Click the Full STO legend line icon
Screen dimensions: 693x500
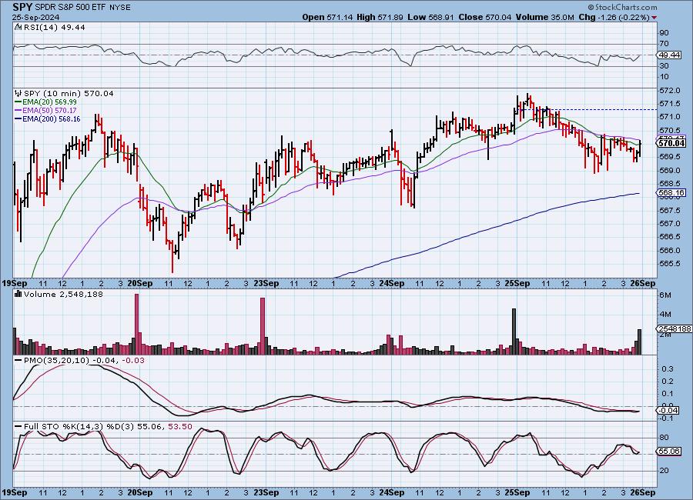(x=18, y=427)
